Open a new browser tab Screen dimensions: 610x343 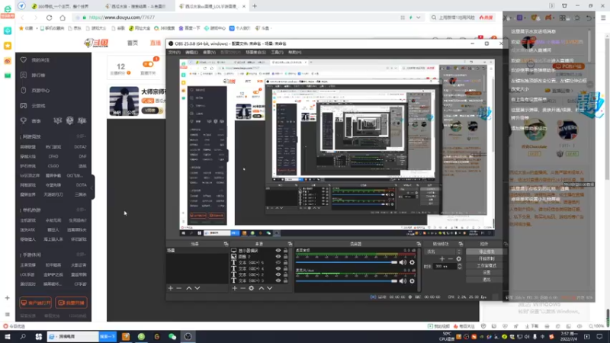[x=255, y=6]
